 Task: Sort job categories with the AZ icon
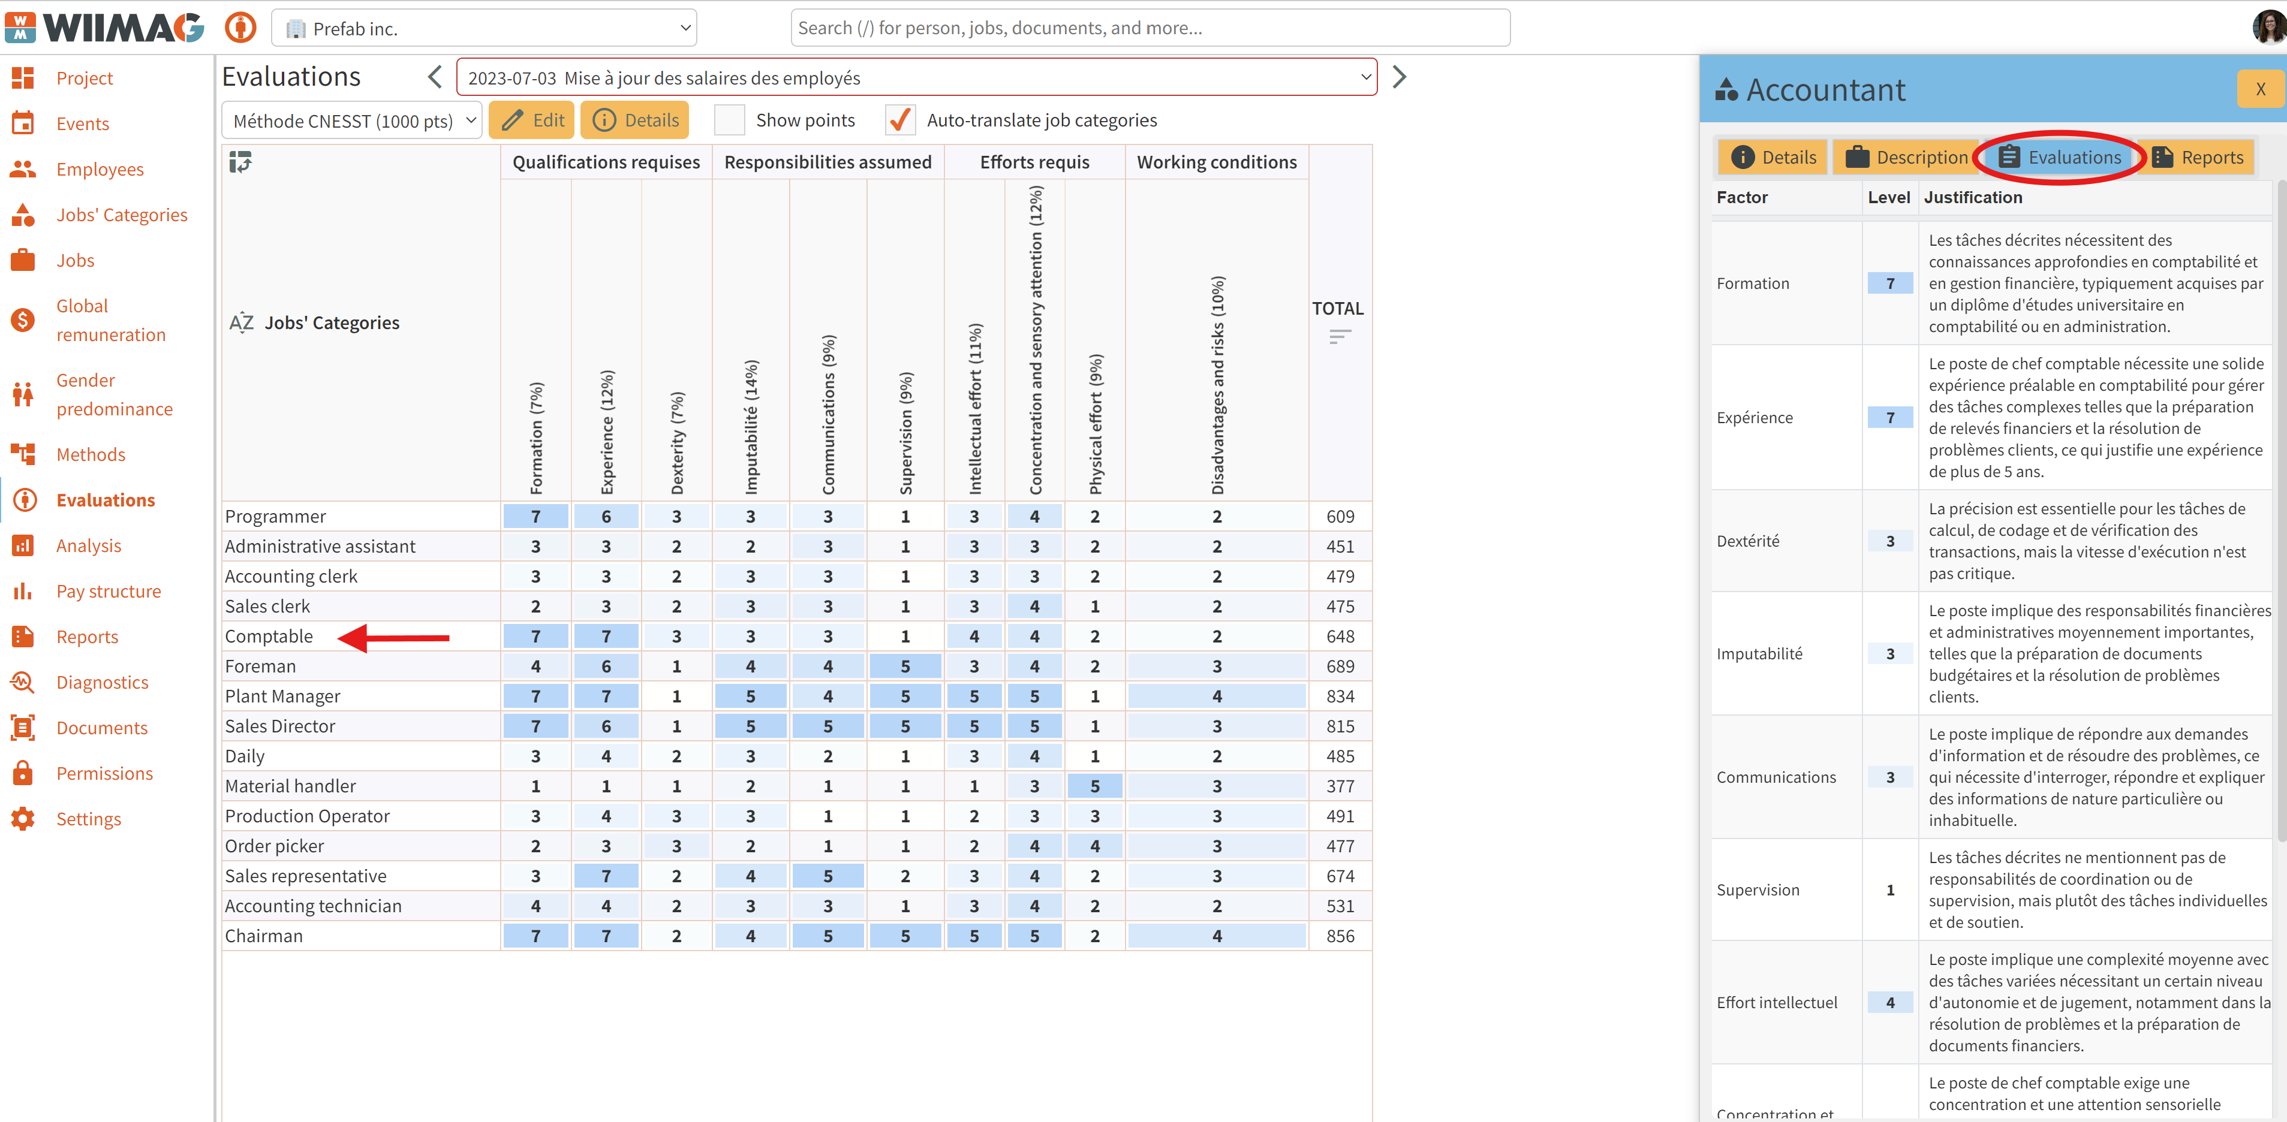[242, 322]
